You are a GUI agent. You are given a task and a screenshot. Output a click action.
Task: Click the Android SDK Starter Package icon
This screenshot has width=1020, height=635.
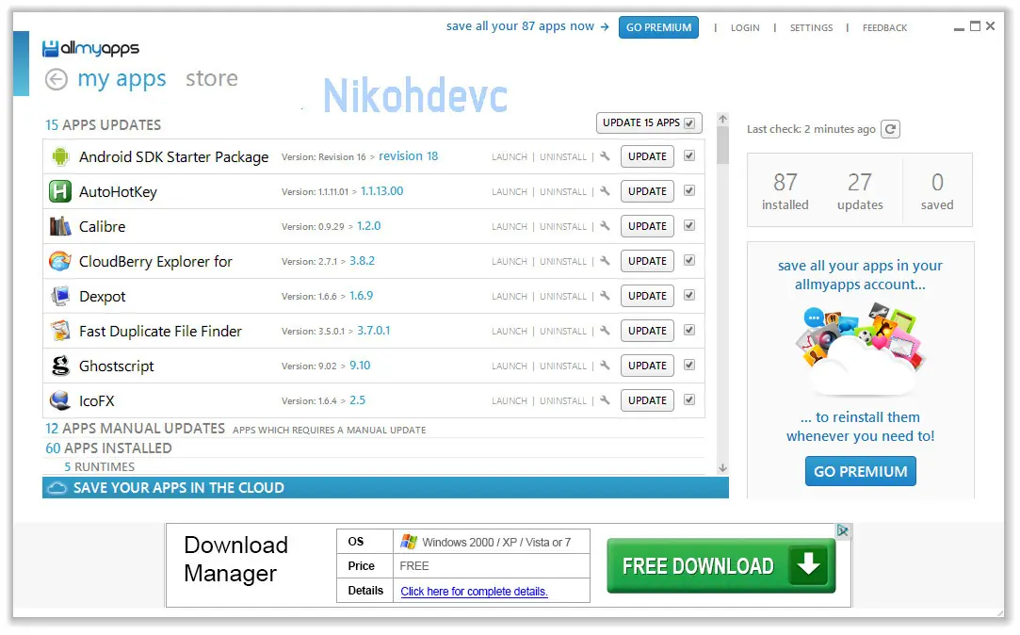point(60,156)
